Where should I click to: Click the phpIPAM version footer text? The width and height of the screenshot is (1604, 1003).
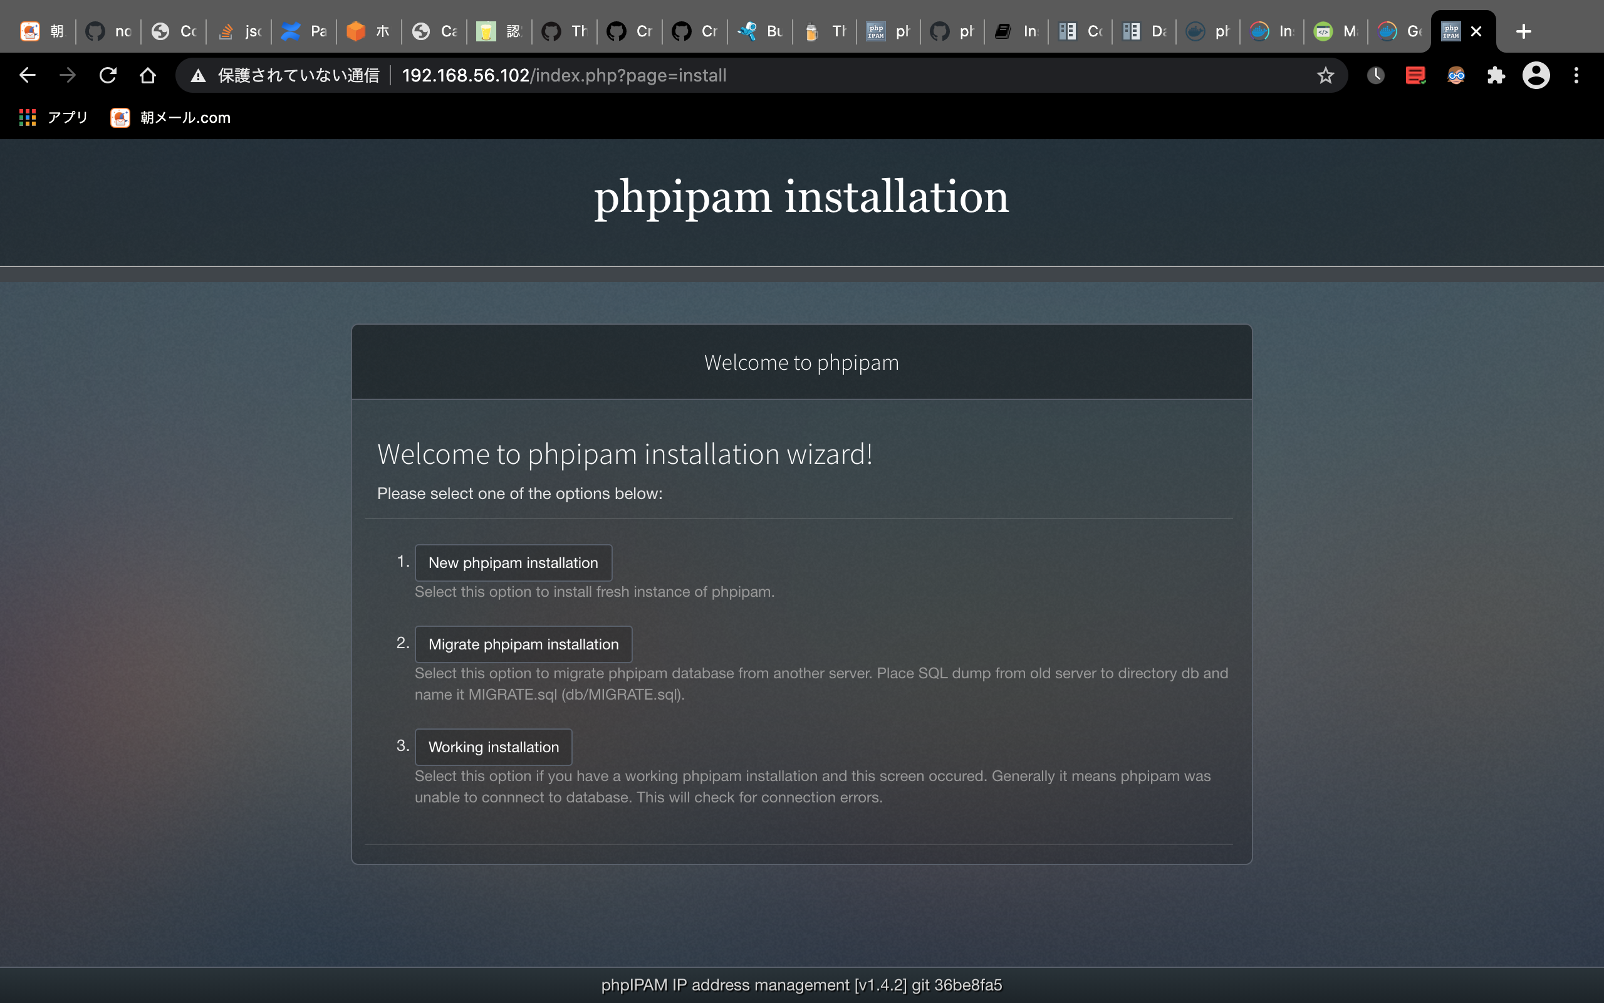click(x=801, y=985)
